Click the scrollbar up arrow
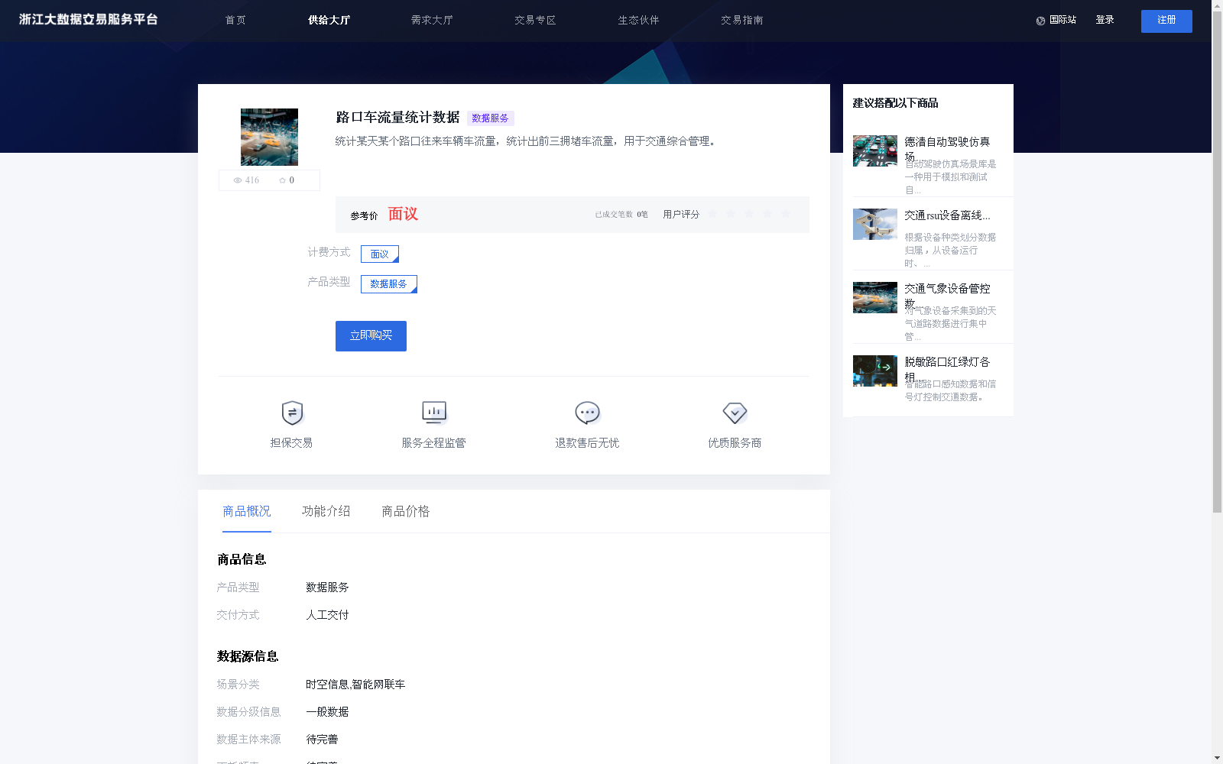1223x764 pixels. coord(1217,5)
